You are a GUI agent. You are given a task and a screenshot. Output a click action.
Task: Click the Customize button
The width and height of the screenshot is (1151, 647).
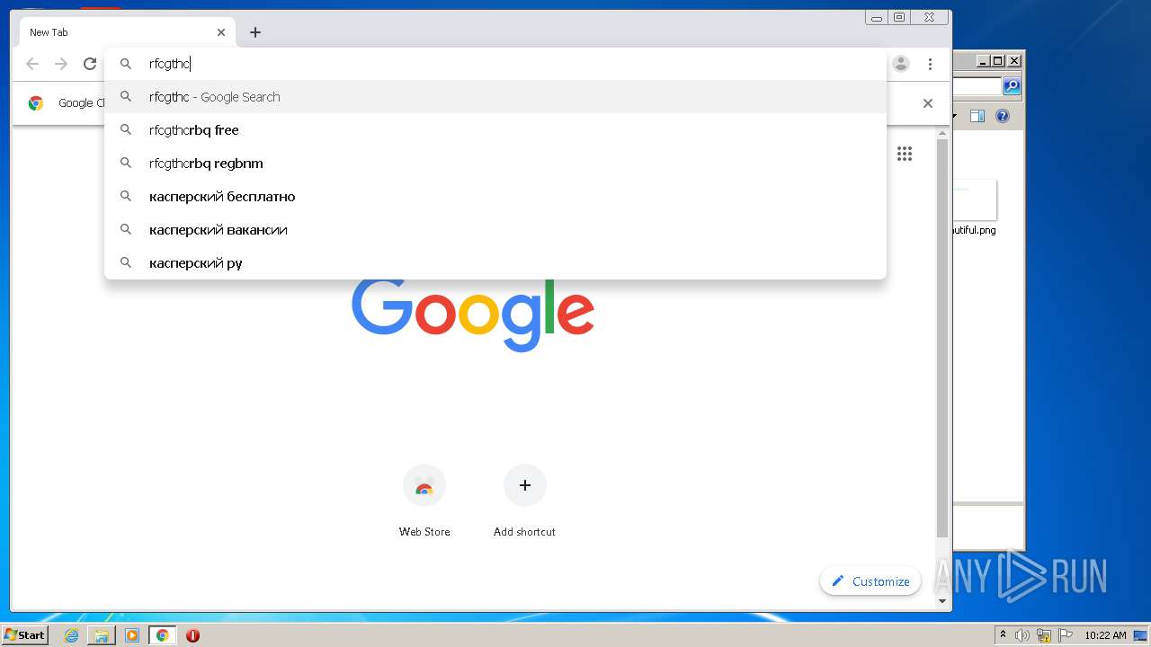(x=870, y=581)
